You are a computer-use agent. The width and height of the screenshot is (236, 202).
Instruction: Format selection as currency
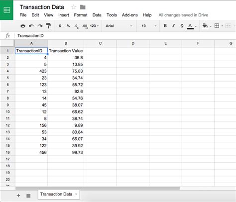tap(60, 26)
